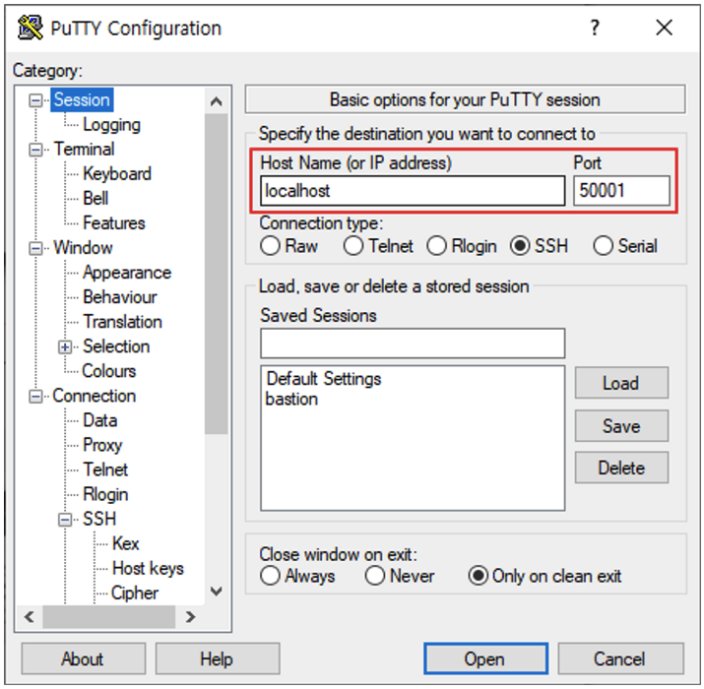Viewport: 704px width, 689px height.
Task: Select the bastion saved session
Action: [x=291, y=400]
